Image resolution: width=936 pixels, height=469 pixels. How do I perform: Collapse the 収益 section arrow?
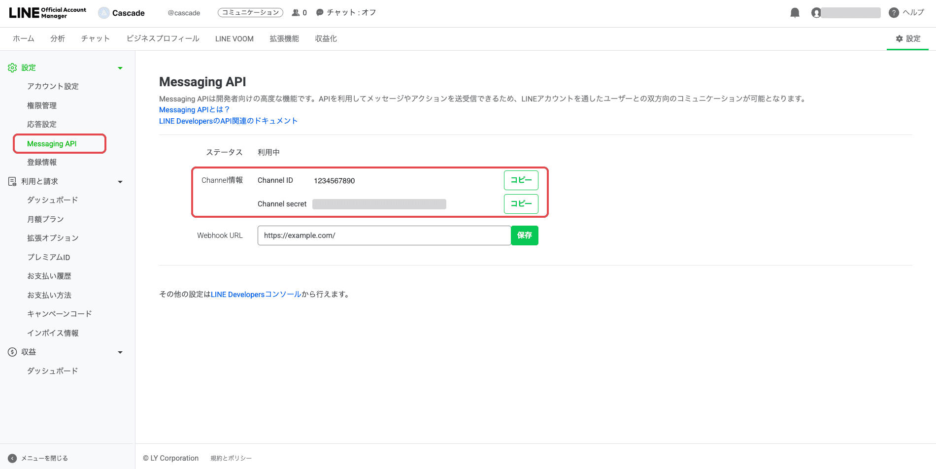coord(120,352)
